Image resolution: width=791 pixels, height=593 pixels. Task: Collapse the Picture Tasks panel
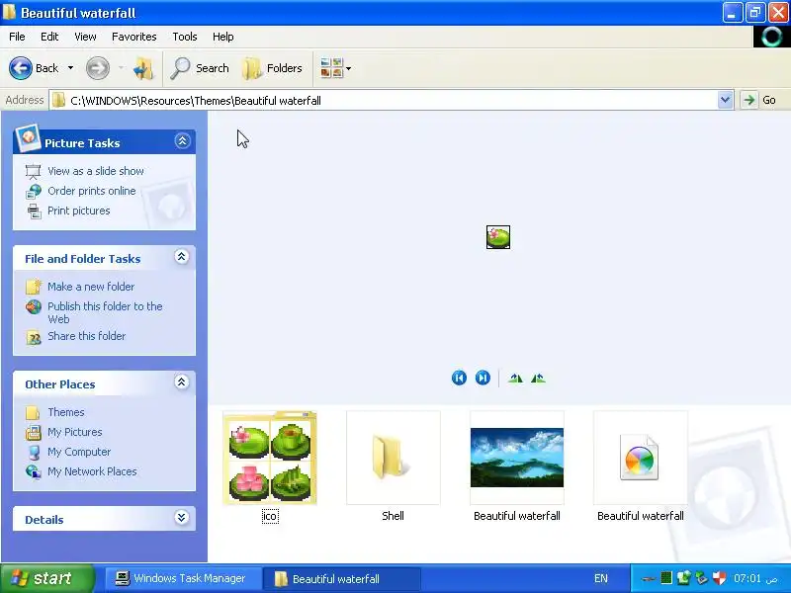(x=182, y=140)
